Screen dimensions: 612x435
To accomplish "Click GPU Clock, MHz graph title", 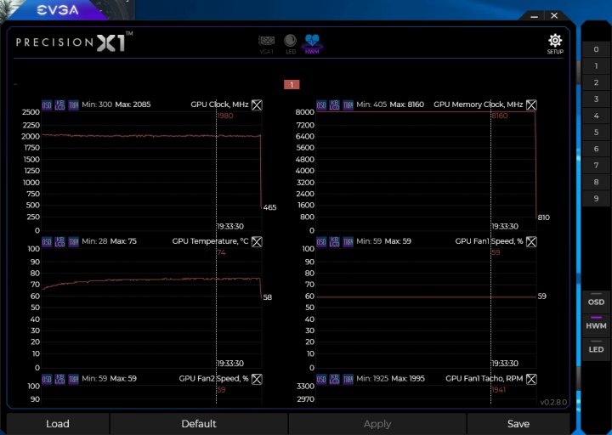I will (x=219, y=105).
